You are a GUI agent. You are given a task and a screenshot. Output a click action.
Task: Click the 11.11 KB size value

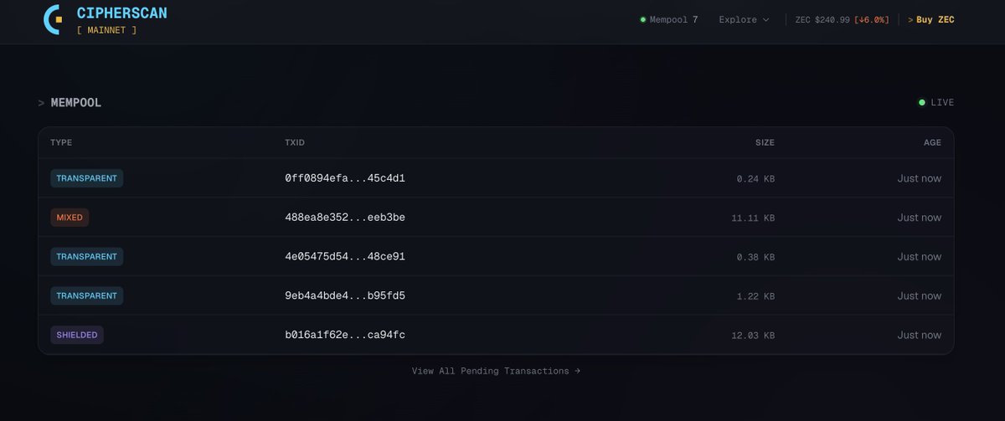tap(753, 218)
